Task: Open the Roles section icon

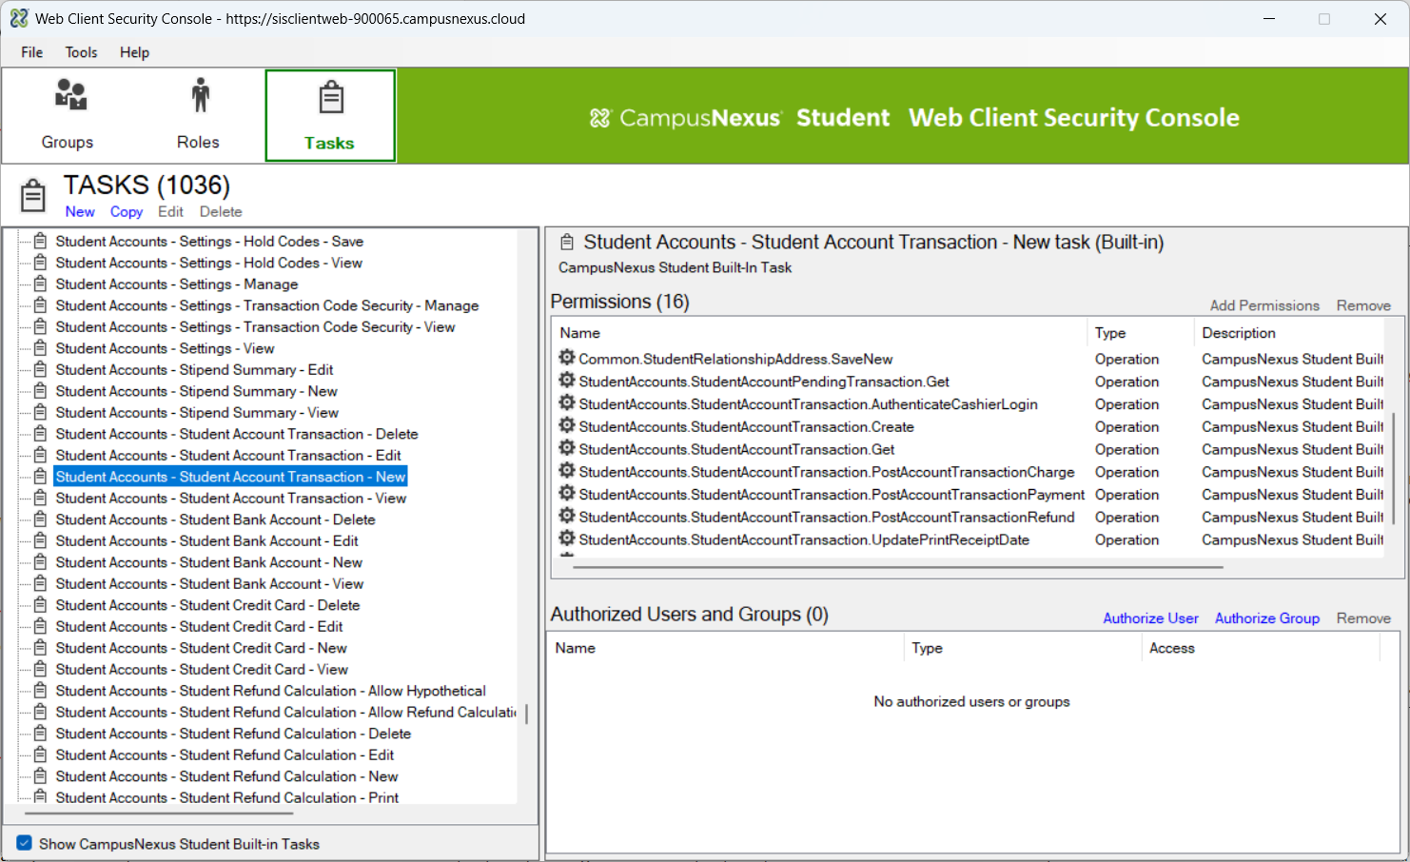Action: coord(200,95)
